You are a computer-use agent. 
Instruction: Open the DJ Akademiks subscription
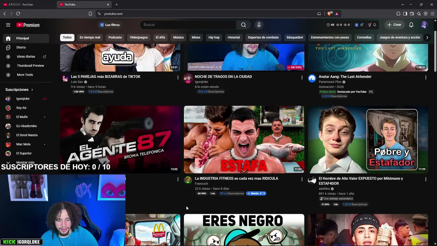pos(26,126)
